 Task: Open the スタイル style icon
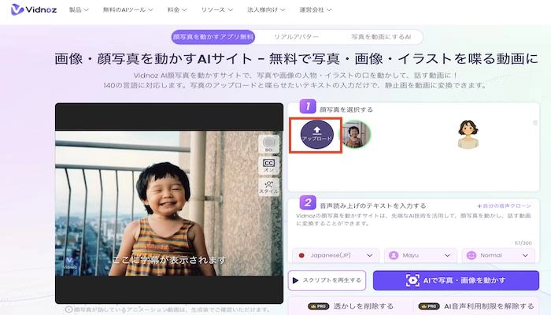click(x=269, y=187)
